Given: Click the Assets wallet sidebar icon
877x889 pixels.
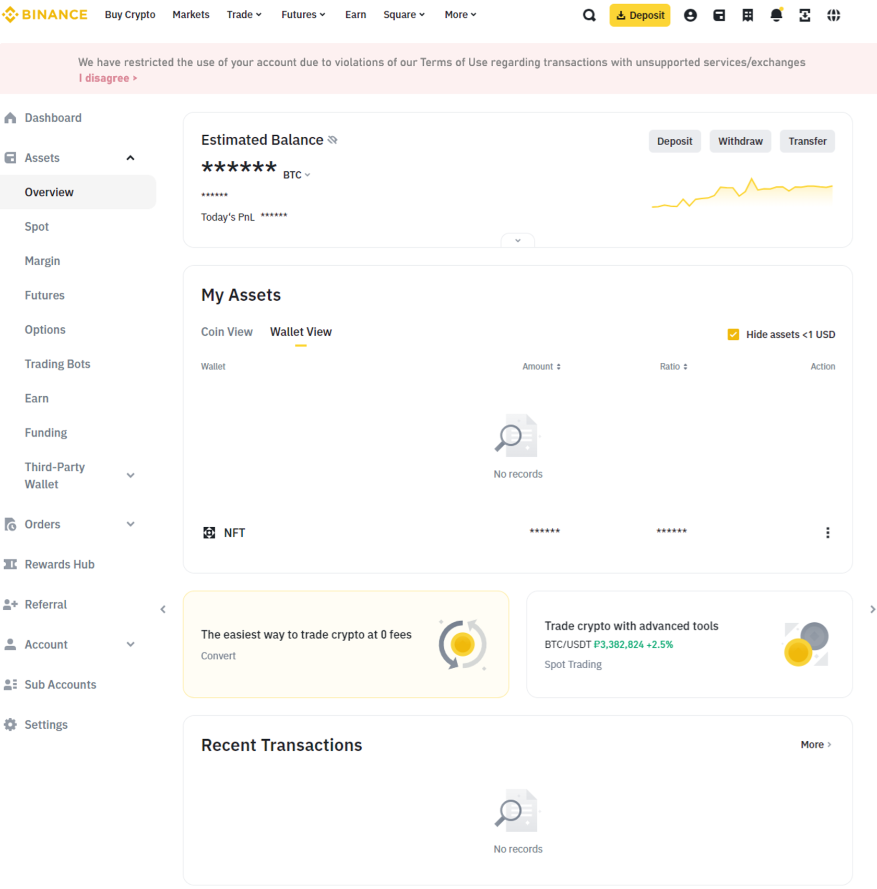Looking at the screenshot, I should [x=10, y=158].
